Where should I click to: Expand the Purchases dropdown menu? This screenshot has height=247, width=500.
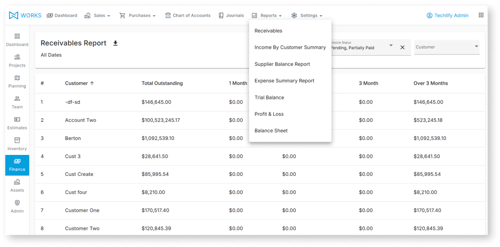point(154,16)
